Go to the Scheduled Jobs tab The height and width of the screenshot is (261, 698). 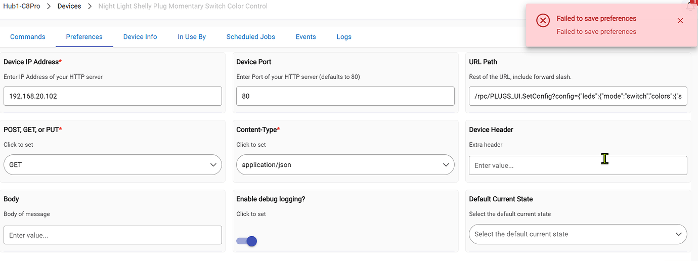(251, 37)
